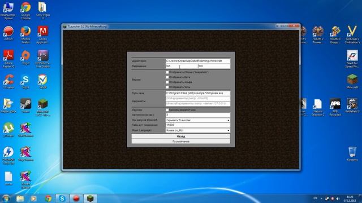
Task: Enable the show Beta versions checkbox
Action: coord(167,77)
